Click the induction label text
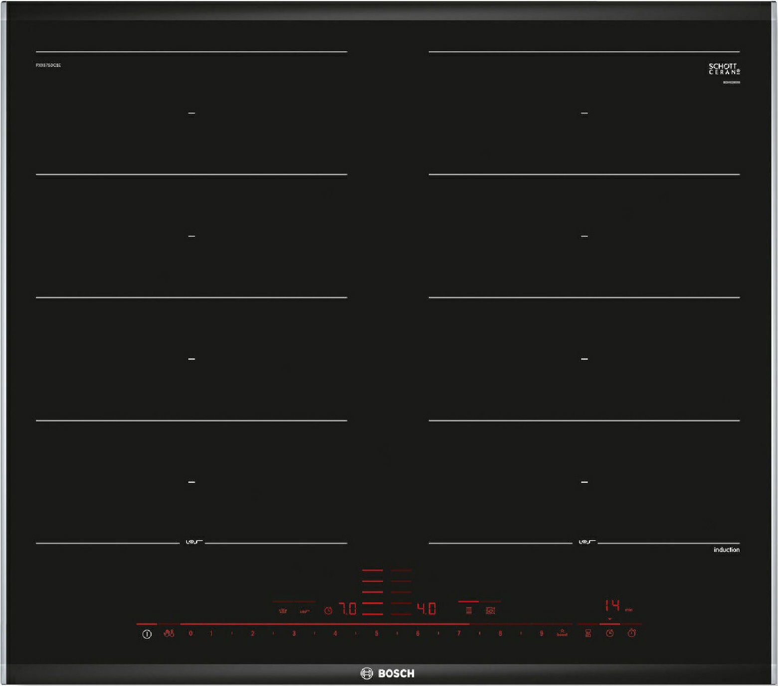 click(x=727, y=550)
